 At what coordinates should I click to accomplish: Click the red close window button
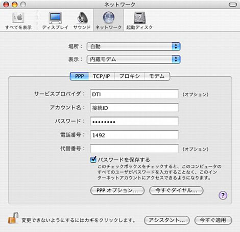click(x=6, y=5)
